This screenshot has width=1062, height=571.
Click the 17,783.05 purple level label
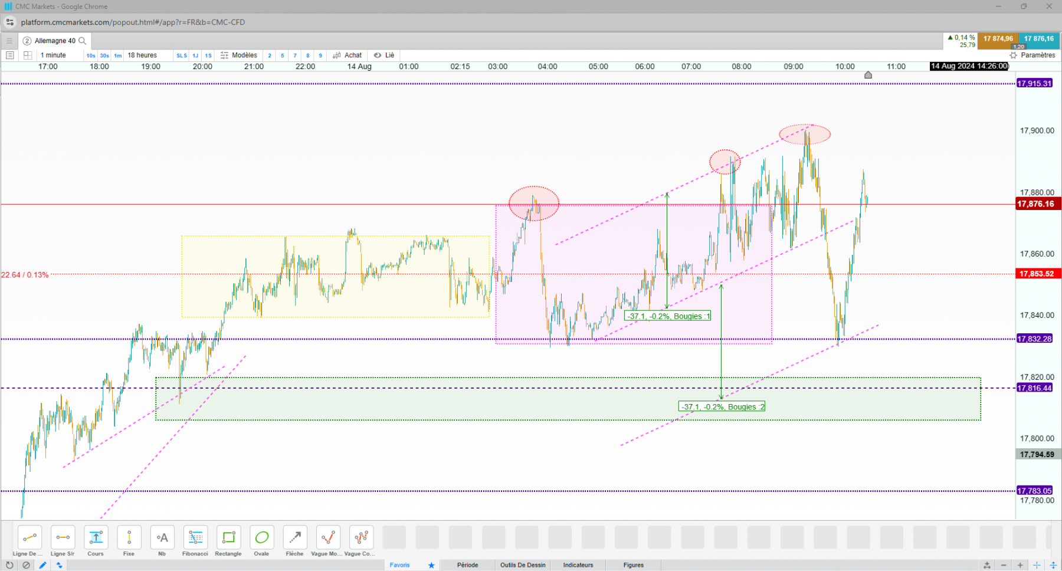coord(1034,491)
